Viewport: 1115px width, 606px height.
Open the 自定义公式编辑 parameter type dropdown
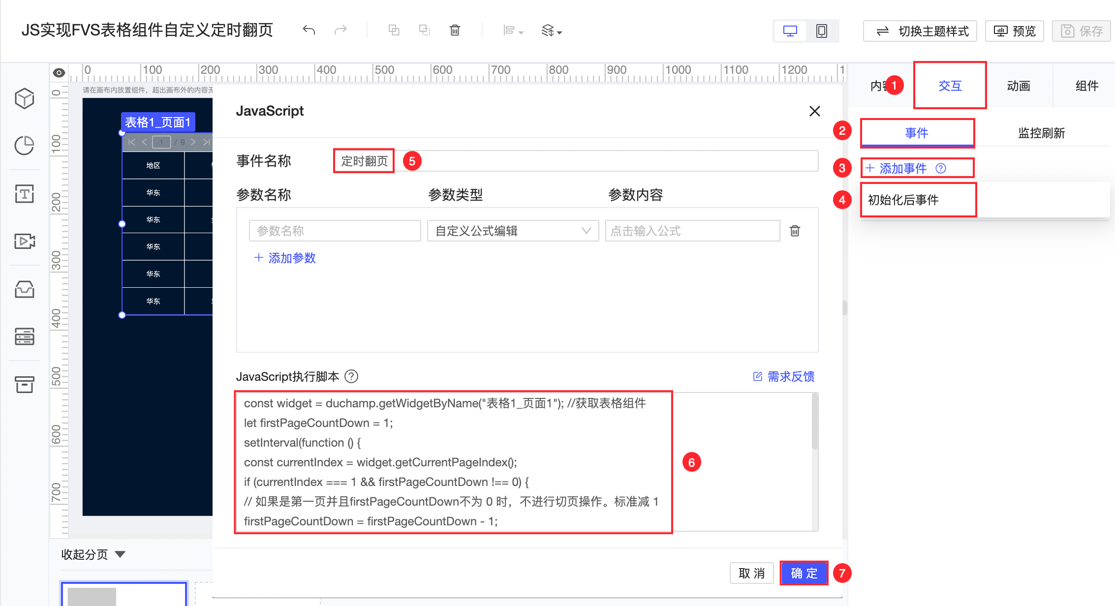pyautogui.click(x=513, y=231)
